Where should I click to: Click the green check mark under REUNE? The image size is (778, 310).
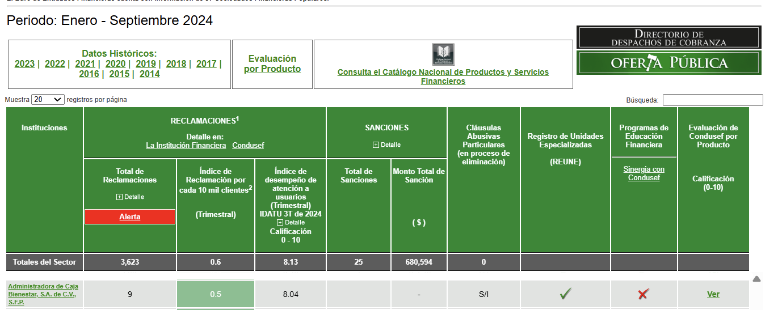[x=565, y=294]
